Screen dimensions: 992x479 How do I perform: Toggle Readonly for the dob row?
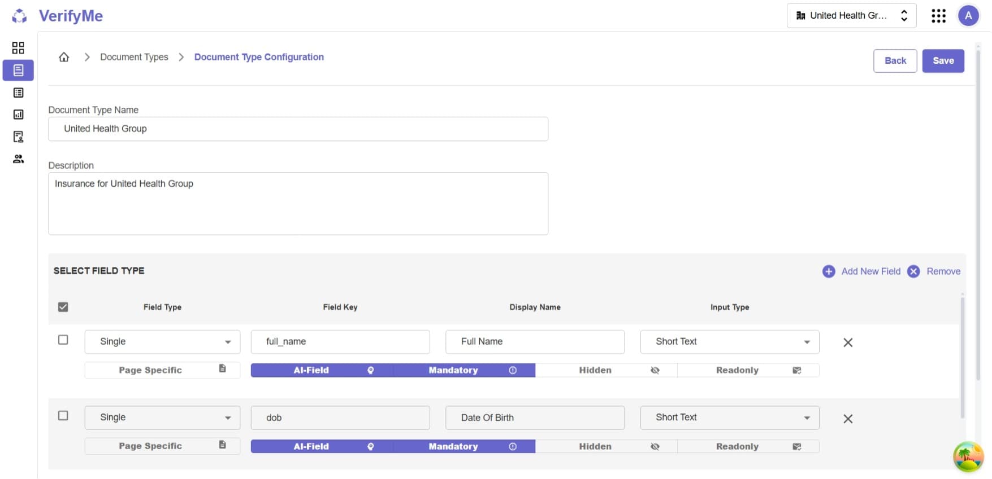748,446
